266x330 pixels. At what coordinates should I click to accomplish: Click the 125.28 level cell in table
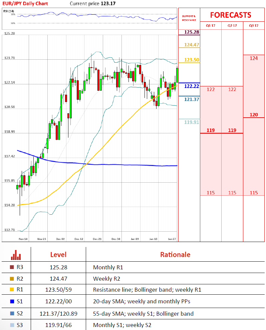coord(58,267)
